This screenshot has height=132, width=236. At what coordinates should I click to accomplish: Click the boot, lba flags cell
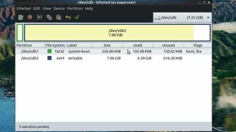pyautogui.click(x=194, y=51)
